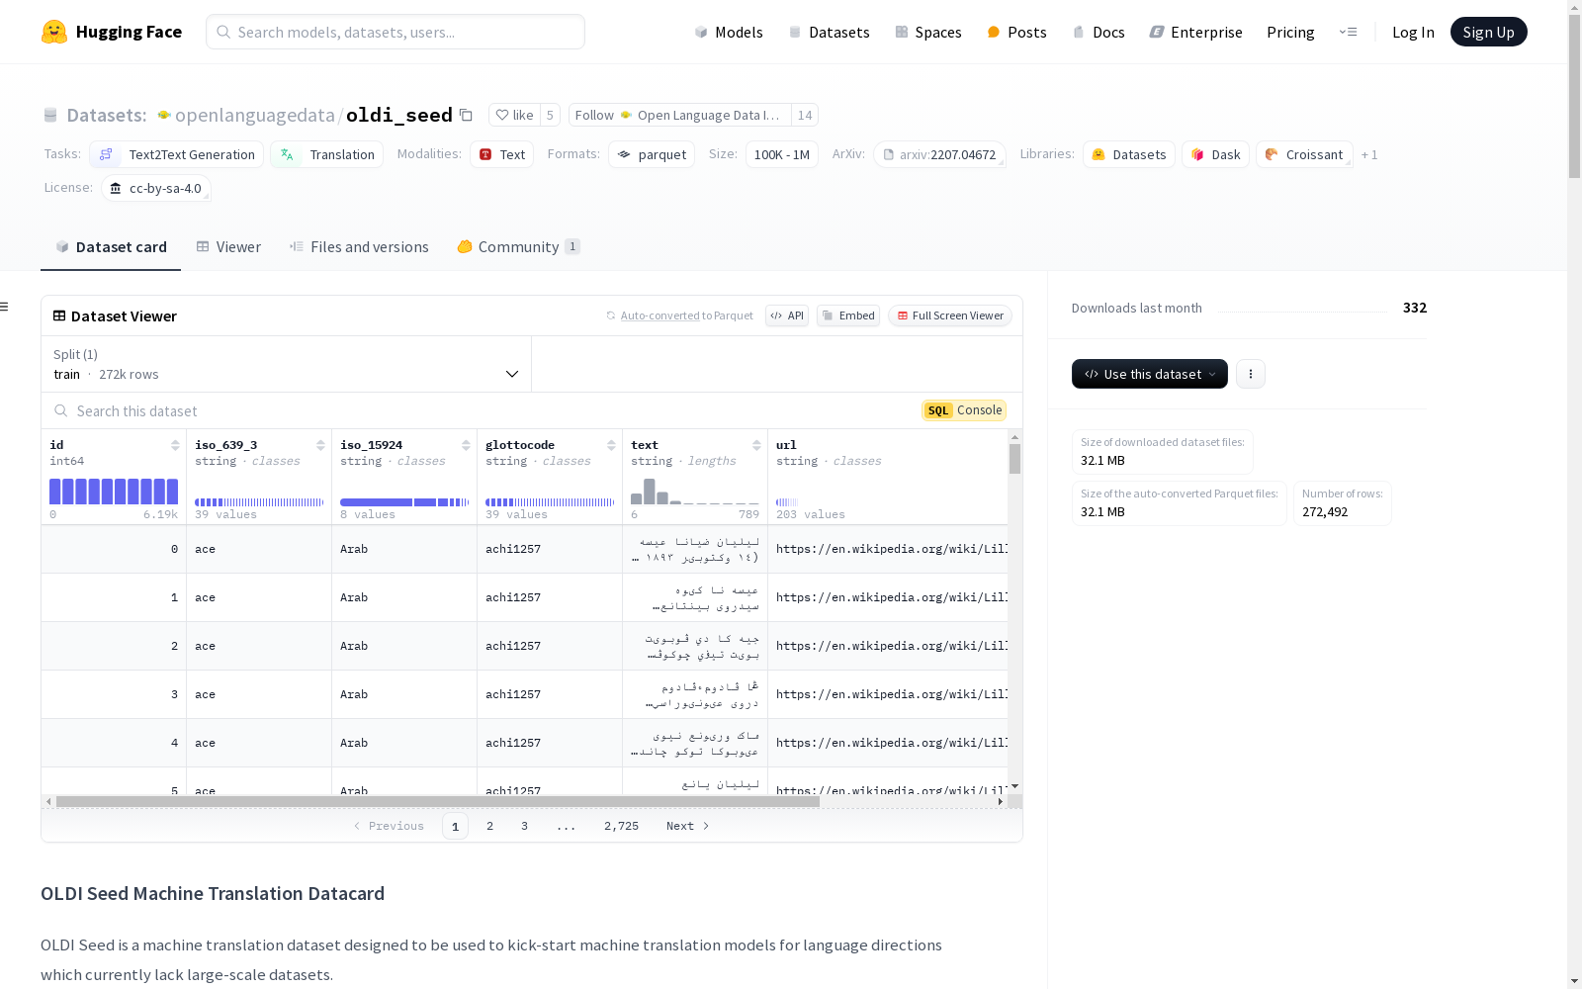Go to Datasets in the top navigation

[x=829, y=32]
